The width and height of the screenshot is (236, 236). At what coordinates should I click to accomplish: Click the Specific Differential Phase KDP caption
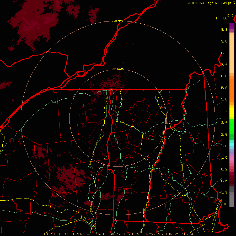(x=82, y=234)
